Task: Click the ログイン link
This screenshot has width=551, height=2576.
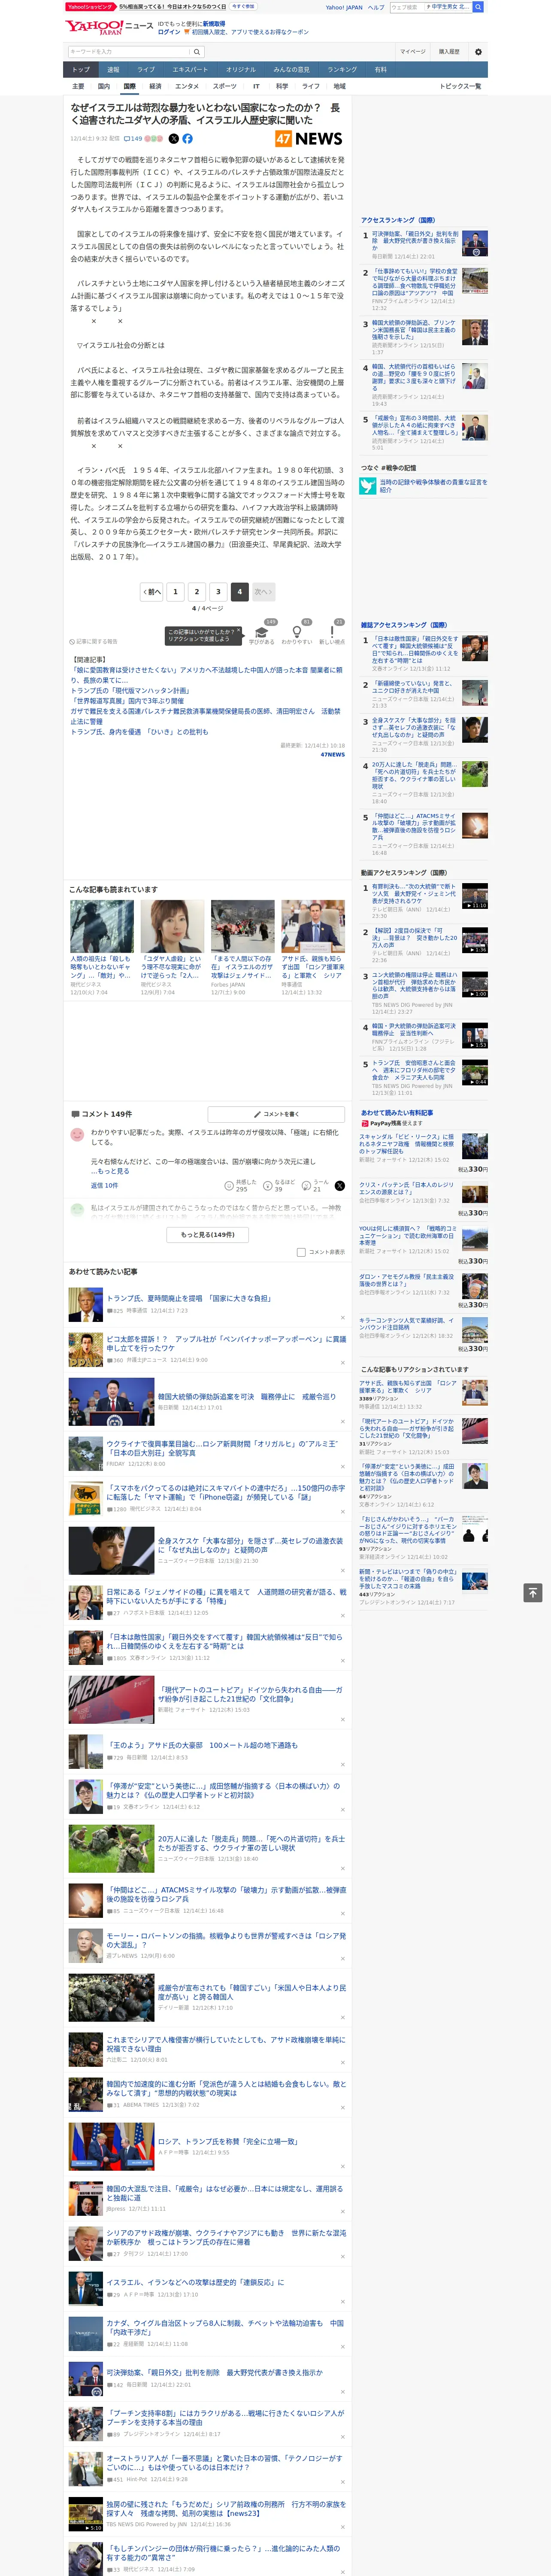Action: (169, 32)
